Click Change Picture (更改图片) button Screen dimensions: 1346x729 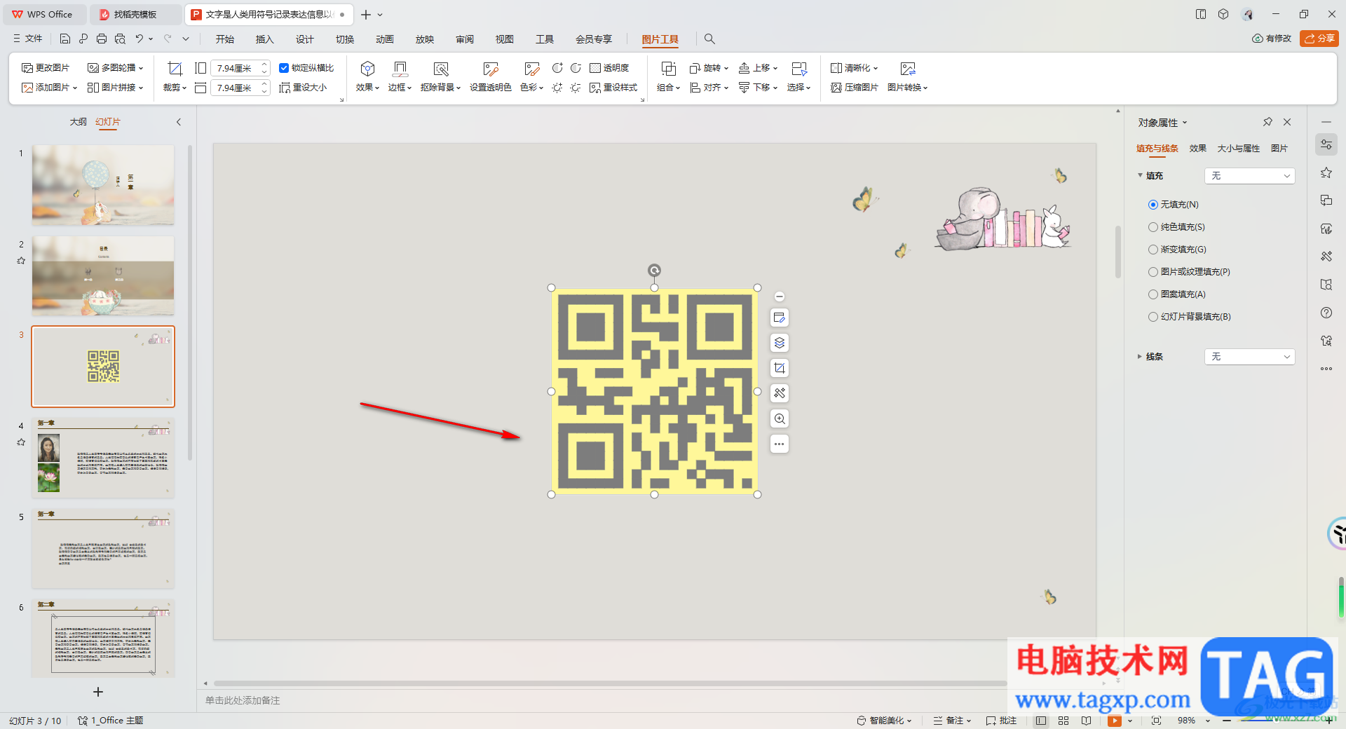46,68
